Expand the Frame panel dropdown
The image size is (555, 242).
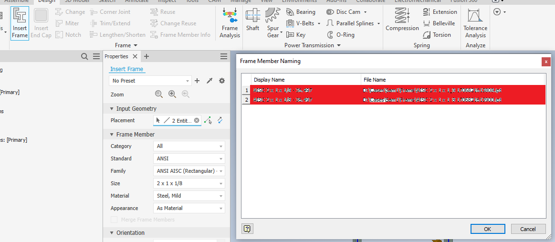click(126, 45)
